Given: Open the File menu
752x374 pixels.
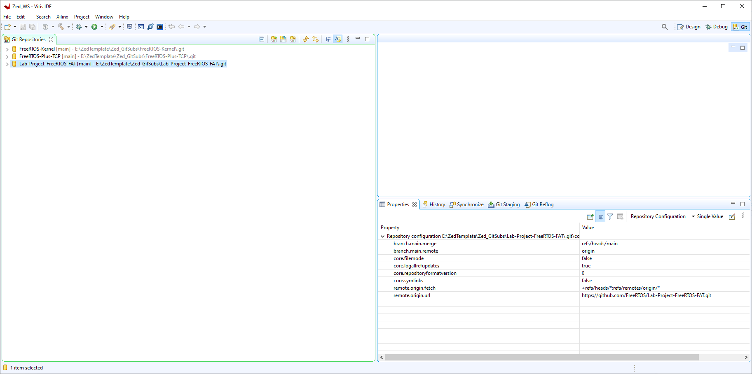Looking at the screenshot, I should click(7, 17).
